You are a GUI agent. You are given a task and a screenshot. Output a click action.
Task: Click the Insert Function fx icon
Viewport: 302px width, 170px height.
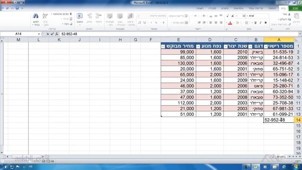(x=57, y=34)
